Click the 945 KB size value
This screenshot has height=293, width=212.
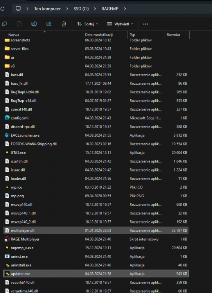(181, 274)
